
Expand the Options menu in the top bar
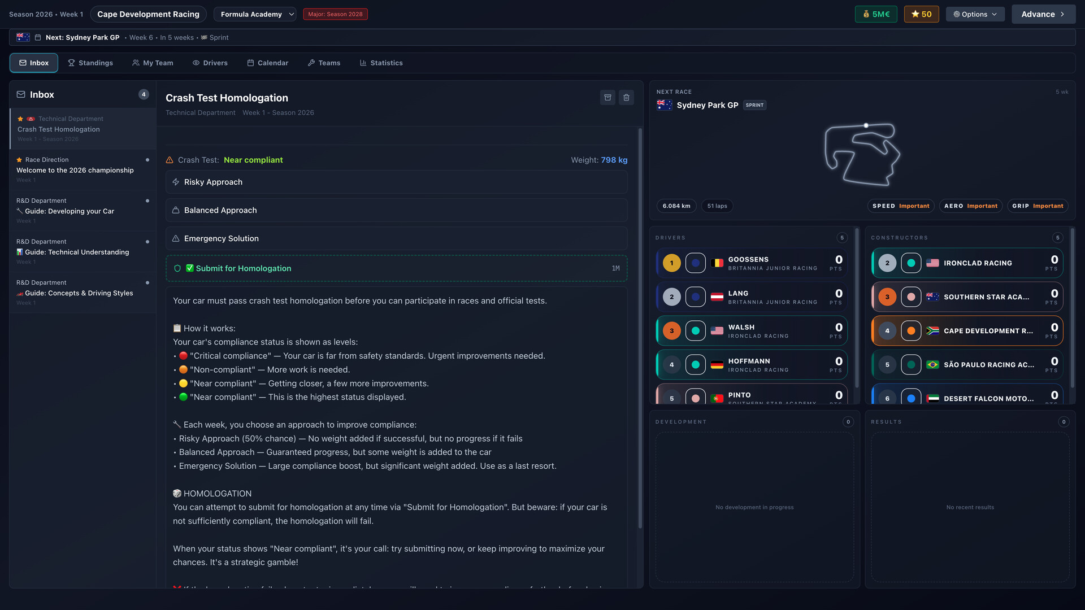click(975, 14)
